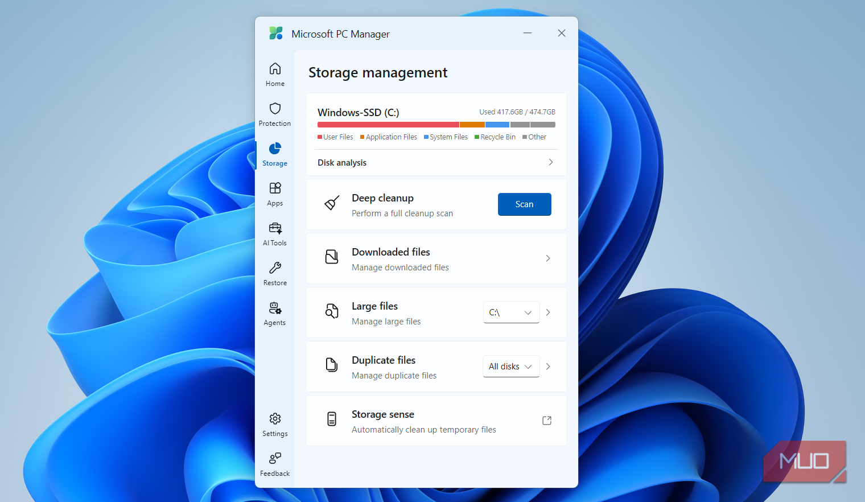865x502 pixels.
Task: Click the Windows-SSD (C:) drive name
Action: [359, 113]
